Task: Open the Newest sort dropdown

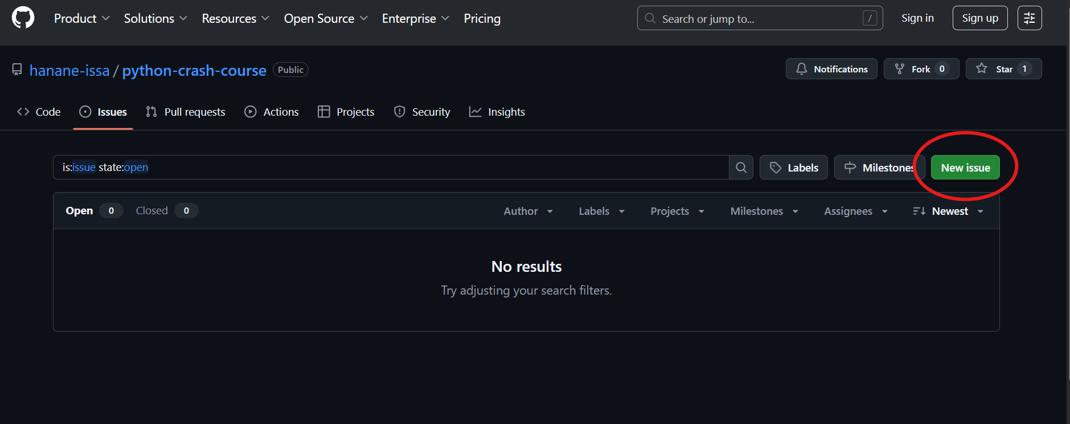Action: click(x=949, y=211)
